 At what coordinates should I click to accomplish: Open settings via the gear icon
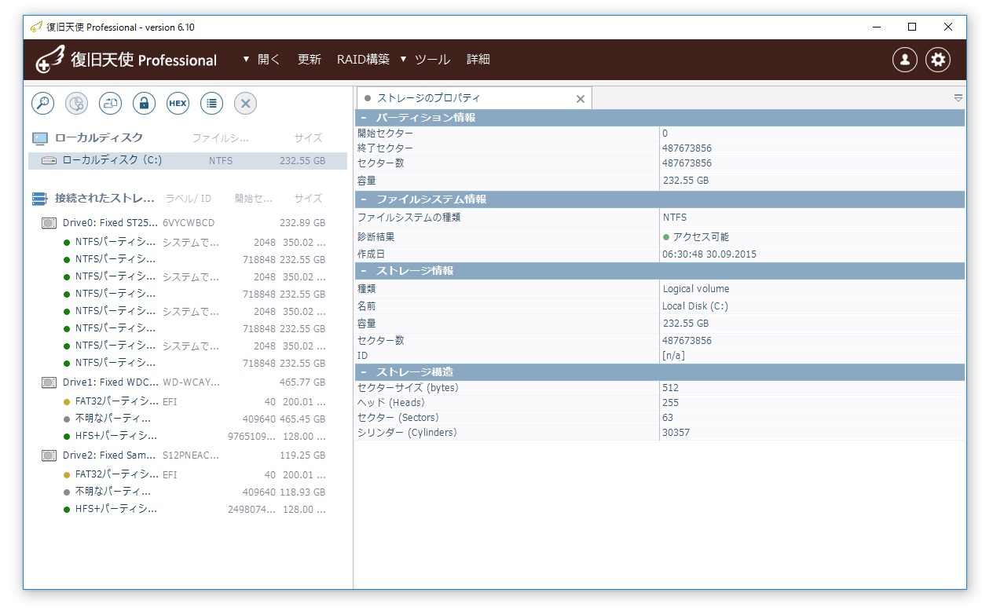tap(938, 60)
